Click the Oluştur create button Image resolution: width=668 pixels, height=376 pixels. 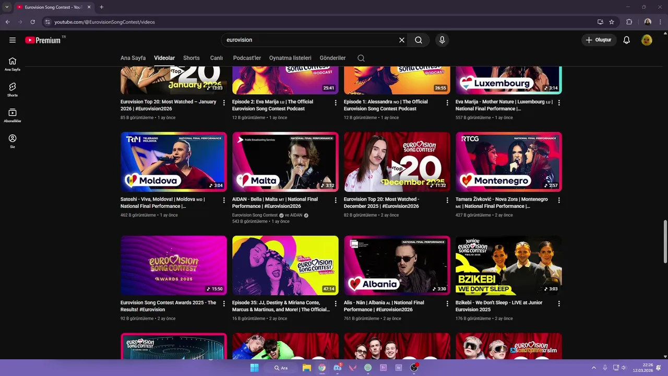click(x=599, y=40)
